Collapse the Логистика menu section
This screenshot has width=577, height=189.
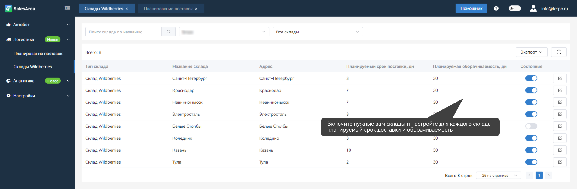(x=68, y=39)
